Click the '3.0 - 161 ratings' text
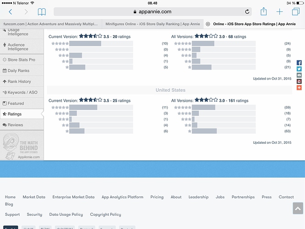Viewport: 305px width, 229px height. click(234, 101)
